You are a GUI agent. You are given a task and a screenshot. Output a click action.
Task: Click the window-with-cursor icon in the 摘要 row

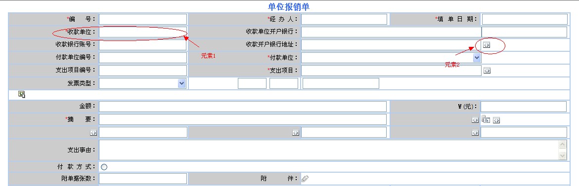click(486, 119)
